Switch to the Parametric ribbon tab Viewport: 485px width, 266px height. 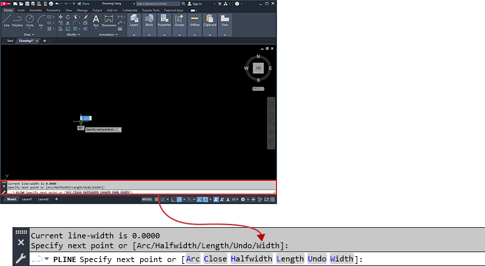[x=54, y=11]
